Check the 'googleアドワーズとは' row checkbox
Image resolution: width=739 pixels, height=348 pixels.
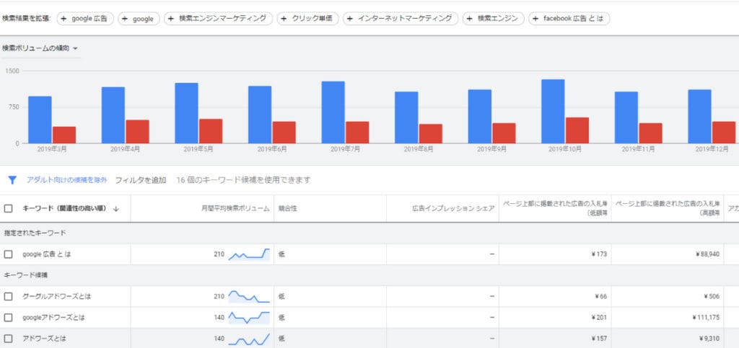(x=8, y=318)
